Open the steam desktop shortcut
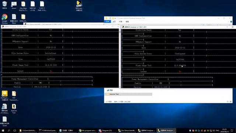The image size is (236, 133). (x=14, y=5)
